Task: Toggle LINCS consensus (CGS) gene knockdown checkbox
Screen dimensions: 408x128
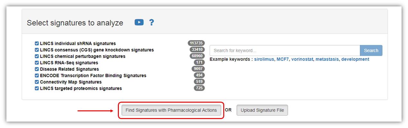Action: pyautogui.click(x=37, y=50)
